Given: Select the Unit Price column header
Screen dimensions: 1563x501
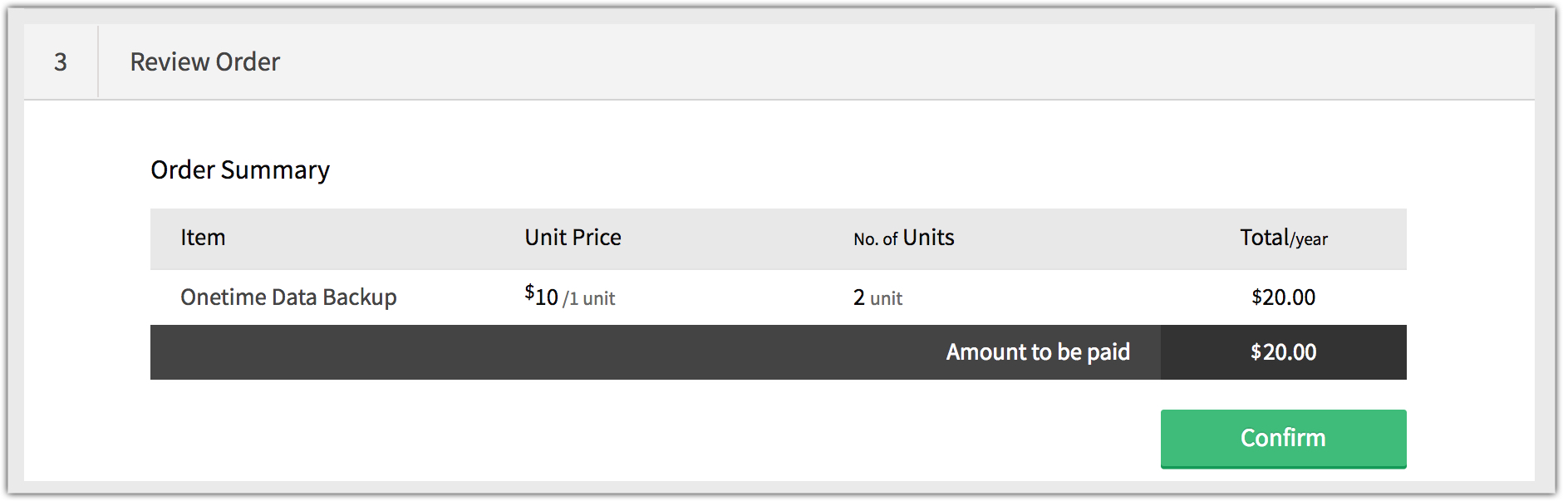Looking at the screenshot, I should [573, 238].
